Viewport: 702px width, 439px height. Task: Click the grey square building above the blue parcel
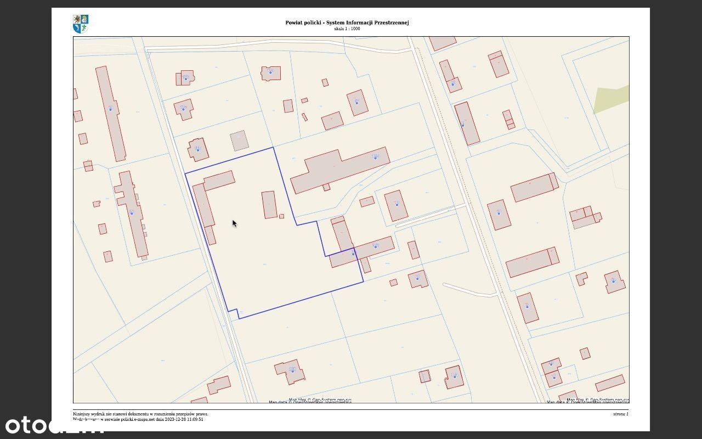coord(239,140)
